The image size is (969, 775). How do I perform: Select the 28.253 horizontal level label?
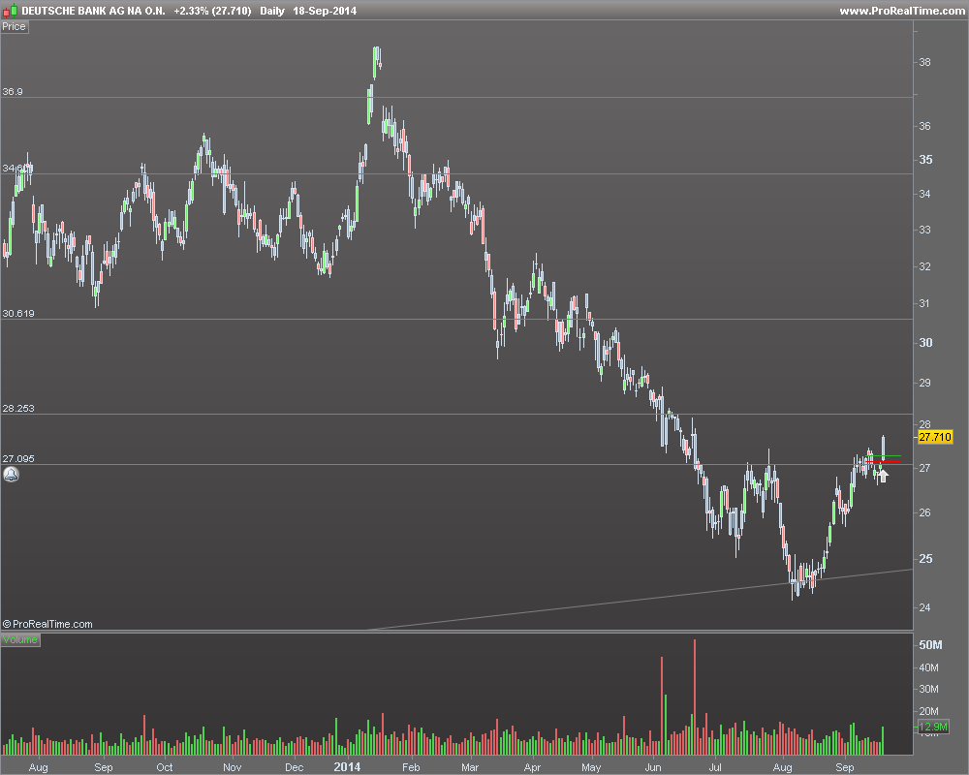coord(18,409)
